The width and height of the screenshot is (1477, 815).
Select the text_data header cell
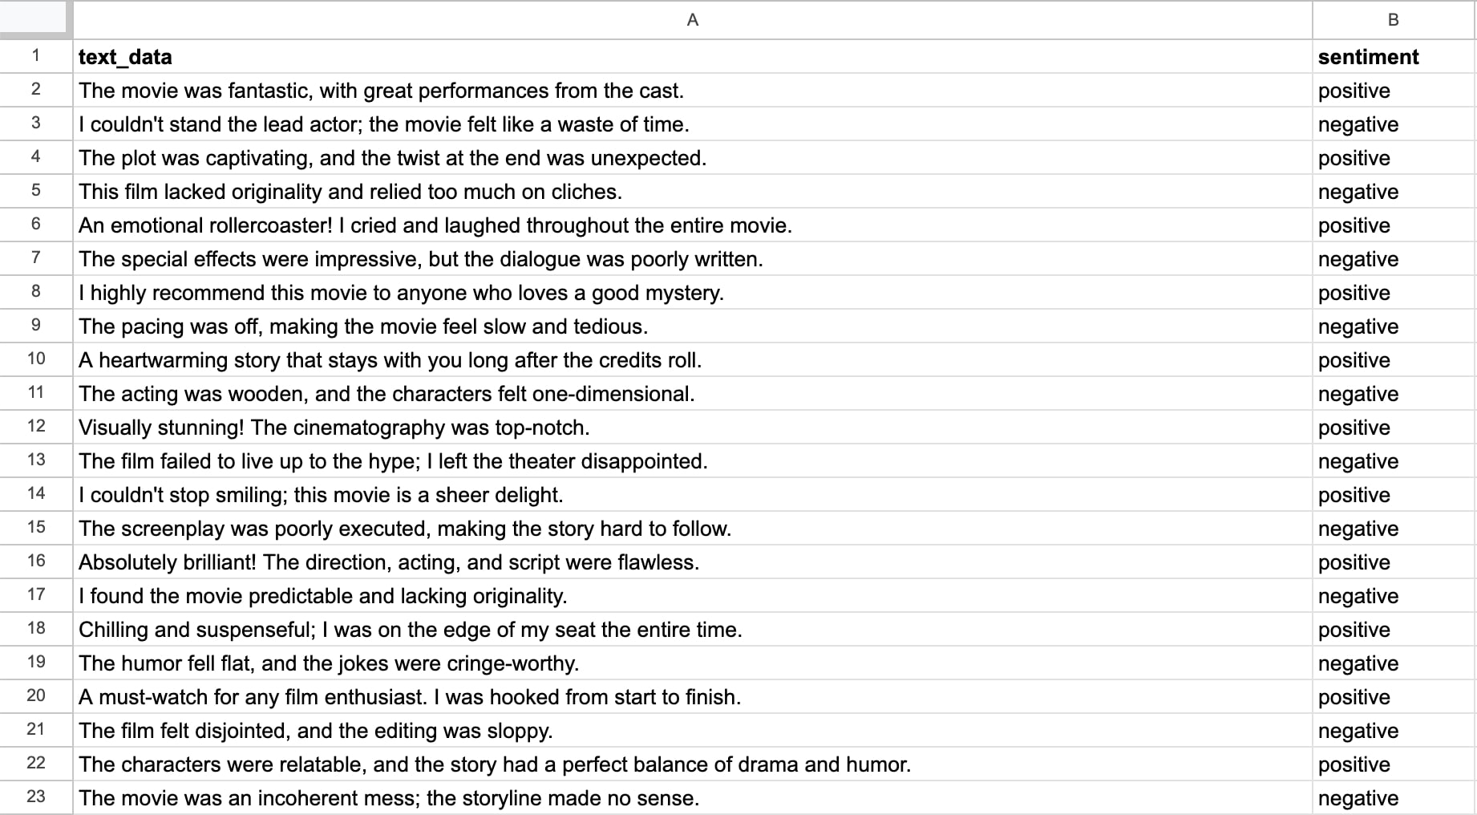coord(693,57)
